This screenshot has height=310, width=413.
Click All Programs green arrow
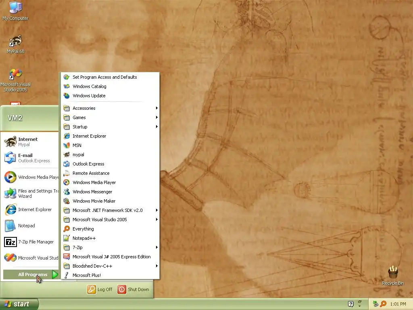[x=55, y=274]
